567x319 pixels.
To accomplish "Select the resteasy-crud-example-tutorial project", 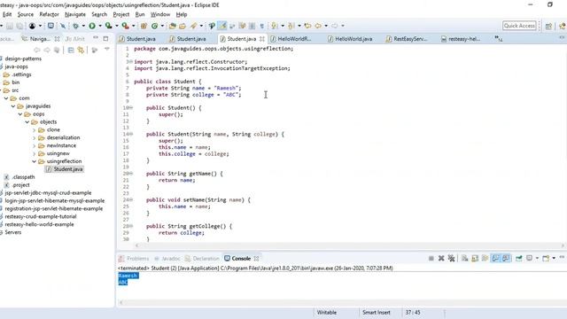I will point(41,216).
